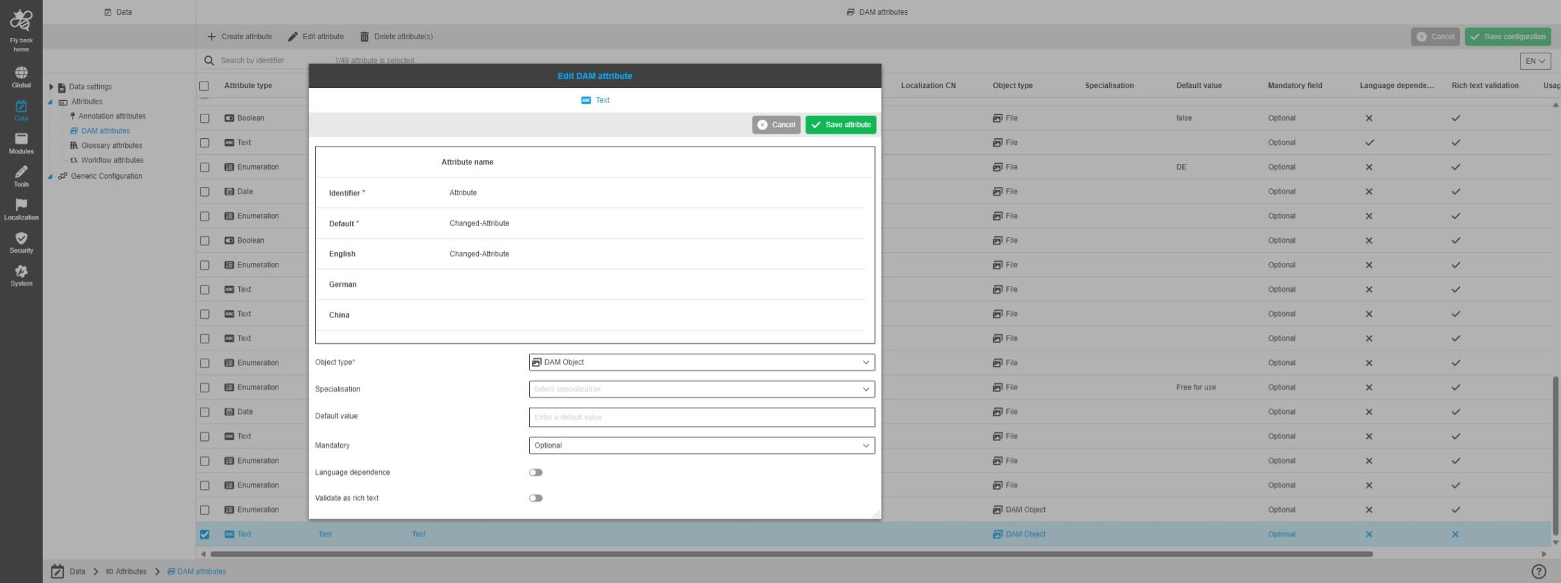Toggle the Language dependence switch
This screenshot has width=1561, height=583.
pos(536,472)
